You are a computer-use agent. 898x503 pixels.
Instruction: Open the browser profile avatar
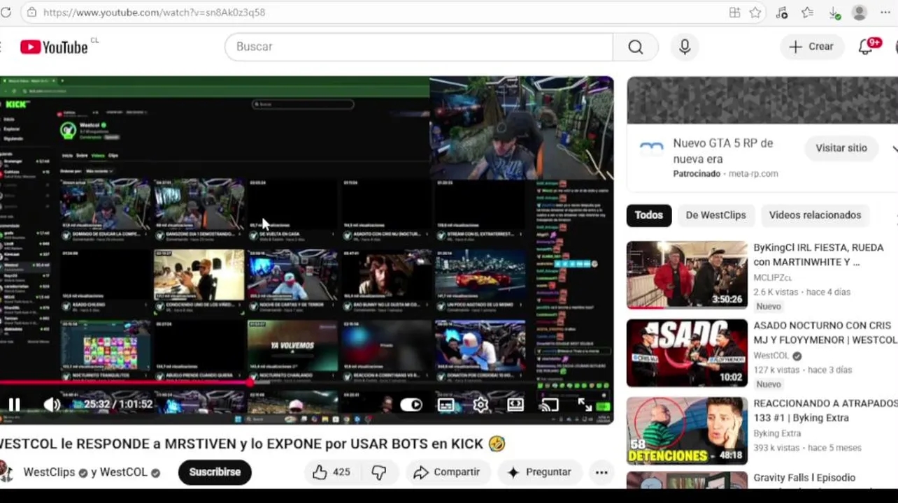[x=860, y=13]
